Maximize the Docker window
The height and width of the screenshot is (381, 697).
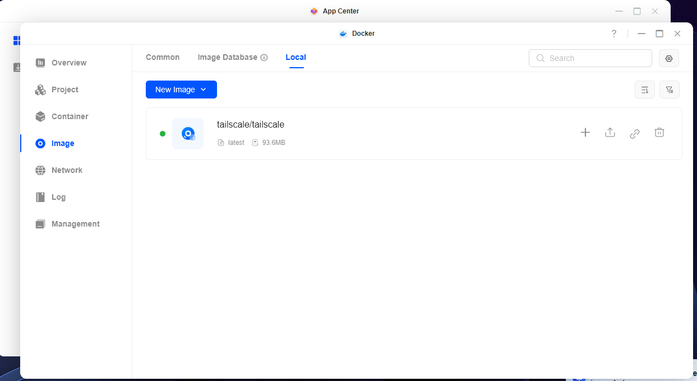click(659, 34)
